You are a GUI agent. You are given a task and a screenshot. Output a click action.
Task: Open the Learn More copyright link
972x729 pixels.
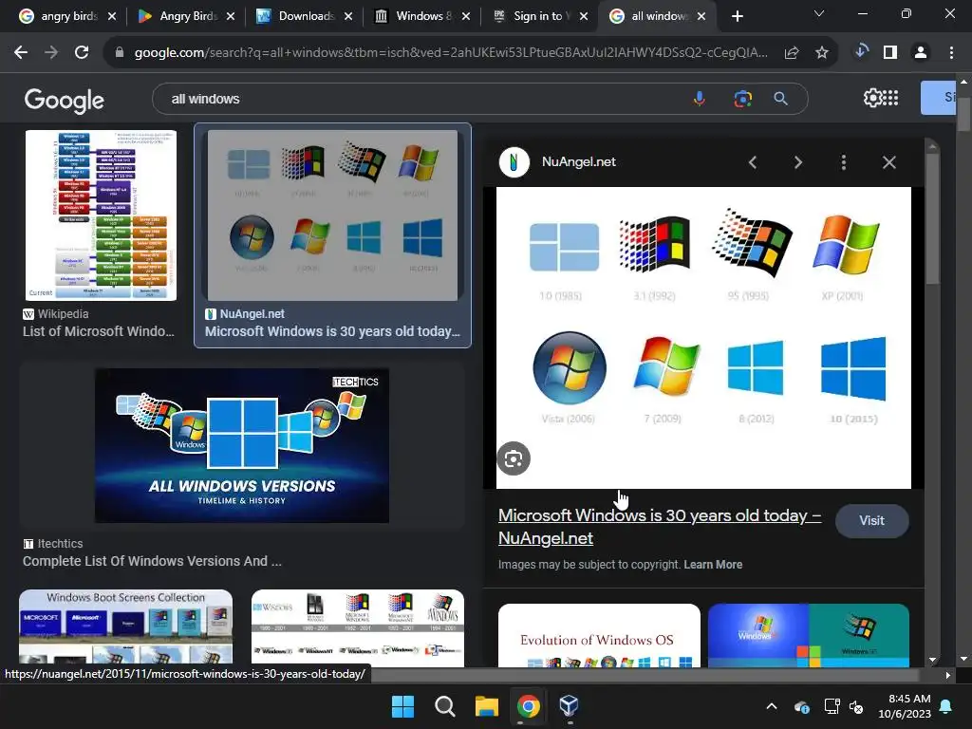pos(713,565)
